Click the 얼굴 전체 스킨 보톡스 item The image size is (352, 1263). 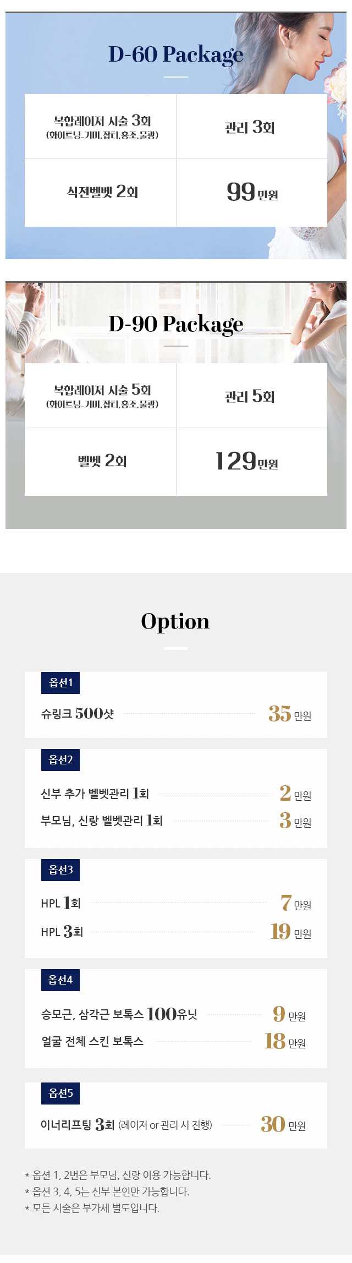pos(92,1041)
